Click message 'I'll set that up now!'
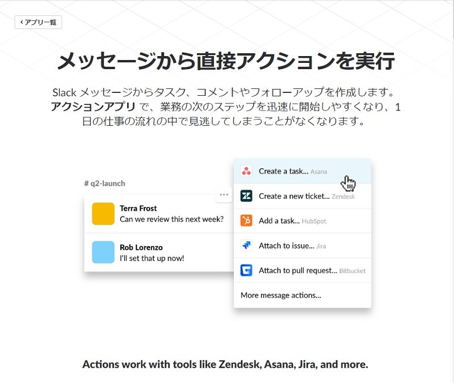The width and height of the screenshot is (454, 383). click(x=152, y=258)
